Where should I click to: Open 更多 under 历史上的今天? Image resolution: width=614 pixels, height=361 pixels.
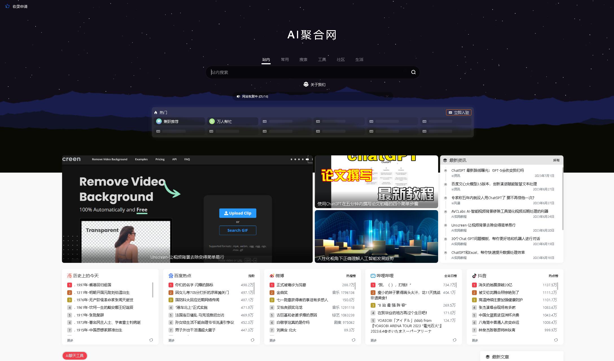(x=70, y=340)
